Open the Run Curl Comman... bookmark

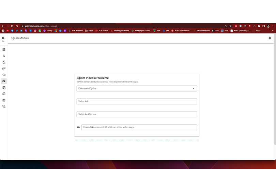tap(181, 31)
